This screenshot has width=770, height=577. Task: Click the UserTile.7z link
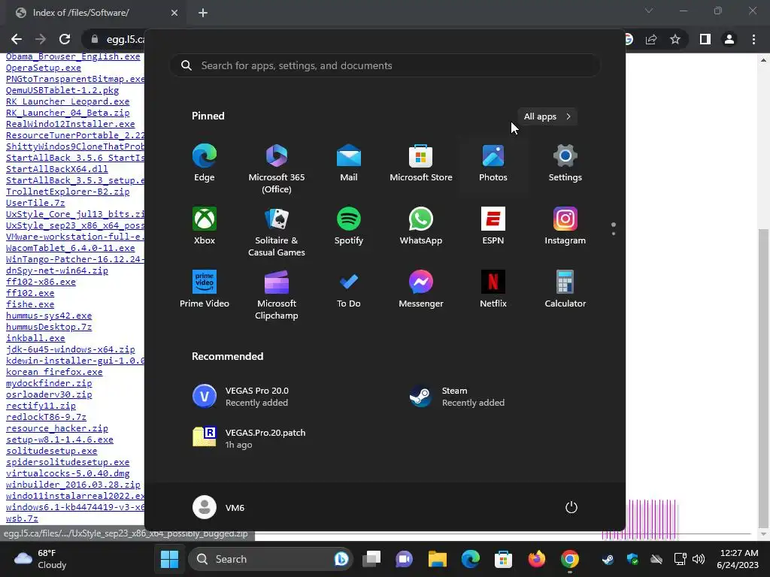pyautogui.click(x=35, y=203)
